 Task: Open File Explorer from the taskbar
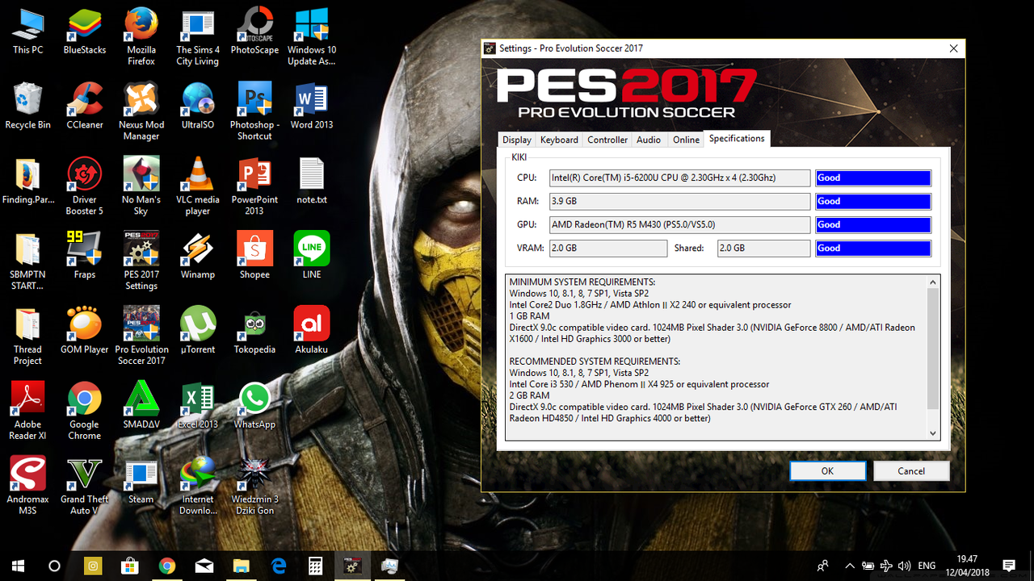(x=242, y=566)
